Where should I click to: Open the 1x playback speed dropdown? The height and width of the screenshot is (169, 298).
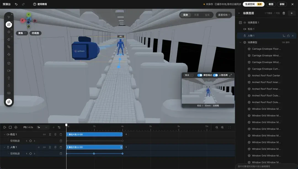(x=42, y=127)
